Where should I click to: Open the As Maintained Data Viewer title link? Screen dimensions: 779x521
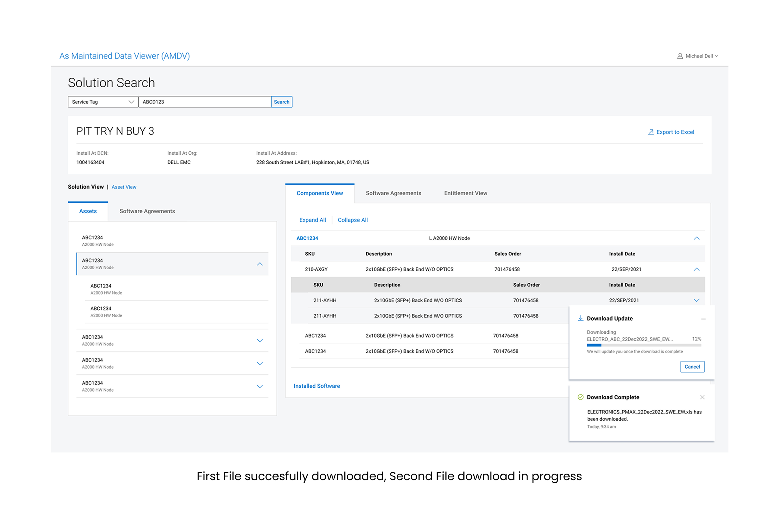click(x=125, y=56)
